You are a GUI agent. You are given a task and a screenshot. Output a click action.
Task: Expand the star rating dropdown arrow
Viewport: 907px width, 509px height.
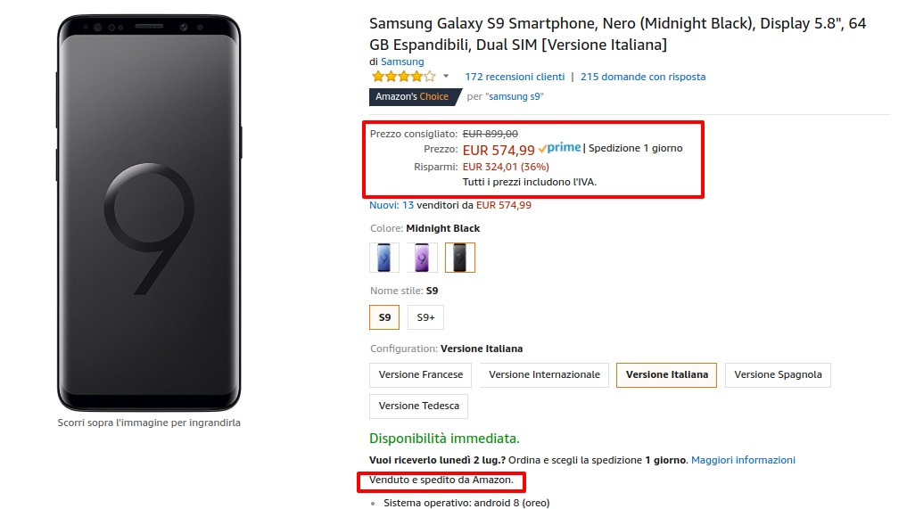click(446, 77)
